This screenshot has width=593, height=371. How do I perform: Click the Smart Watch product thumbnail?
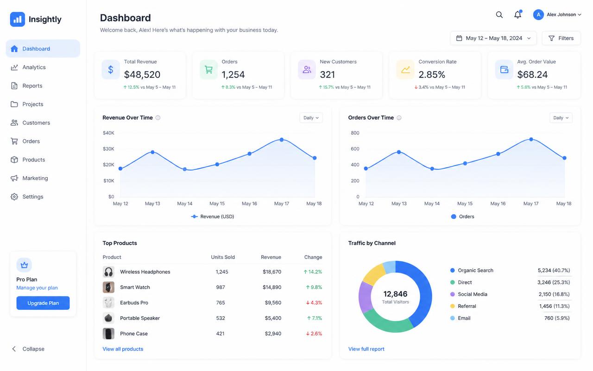point(108,287)
